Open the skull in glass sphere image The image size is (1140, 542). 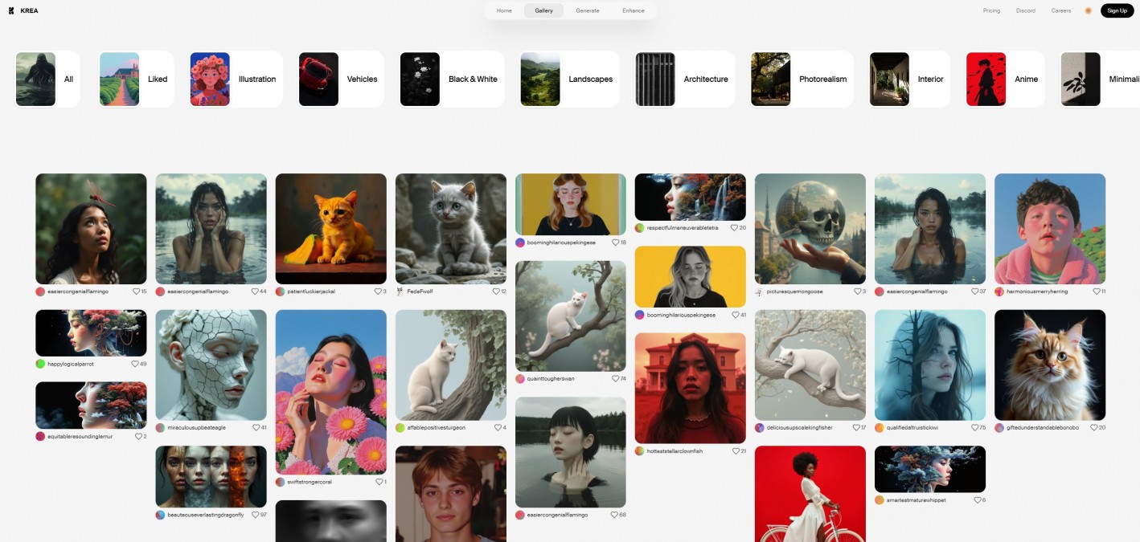(810, 229)
